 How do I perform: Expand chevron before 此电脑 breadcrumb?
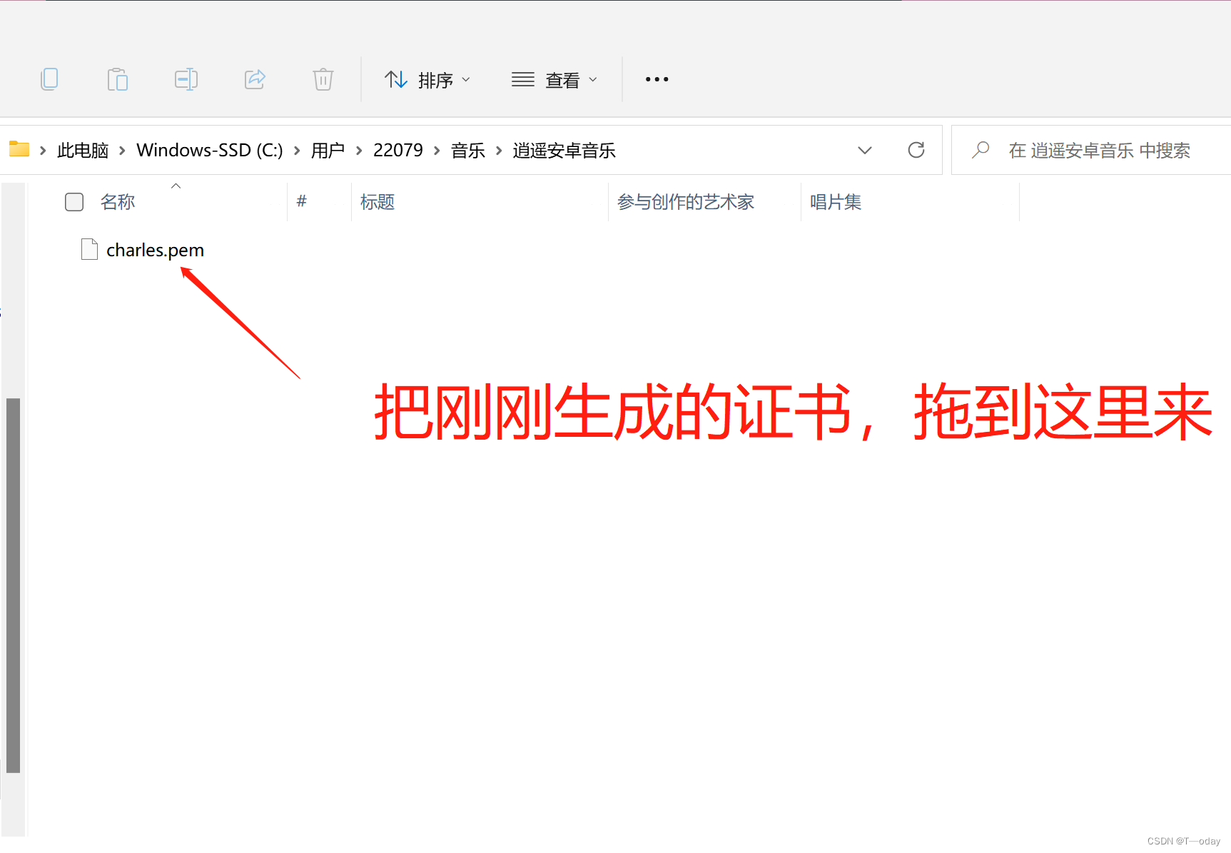pos(43,151)
